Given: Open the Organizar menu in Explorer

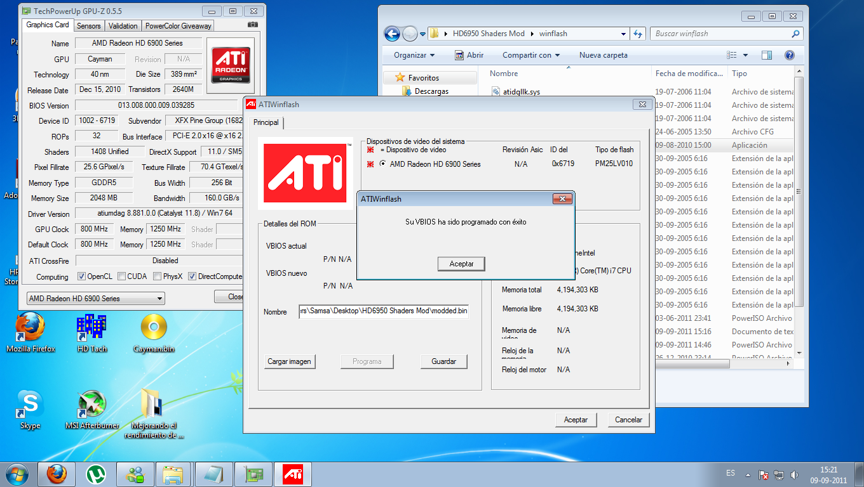Looking at the screenshot, I should pyautogui.click(x=414, y=55).
